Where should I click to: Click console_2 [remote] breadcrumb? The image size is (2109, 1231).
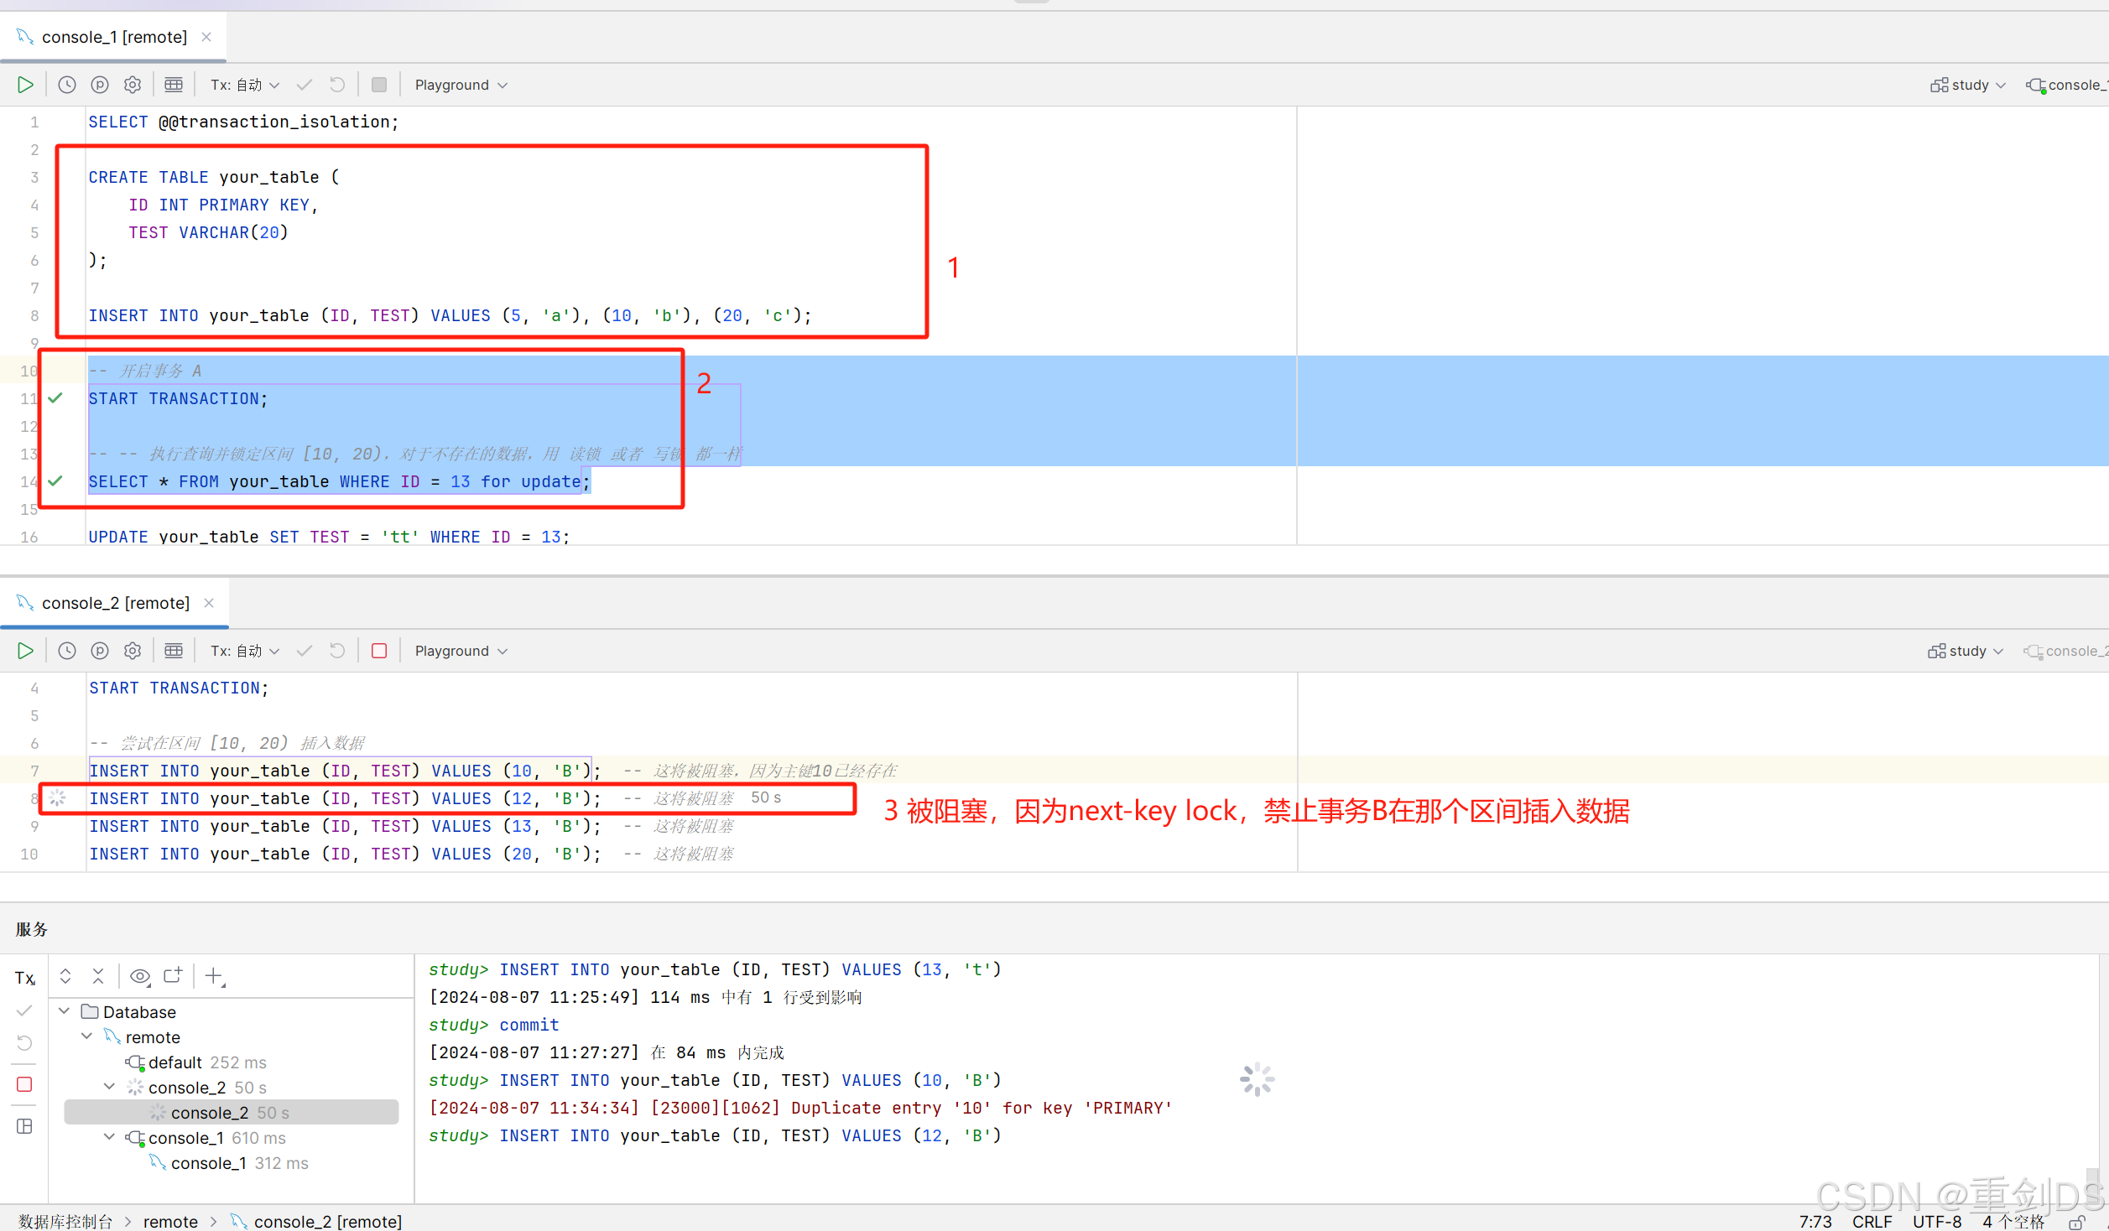point(317,1221)
